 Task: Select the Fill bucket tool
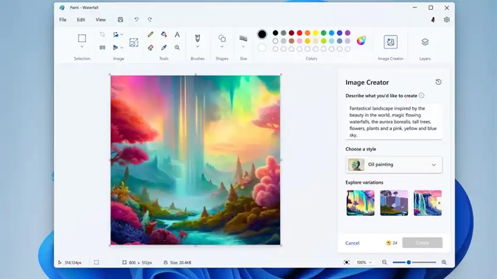[164, 34]
